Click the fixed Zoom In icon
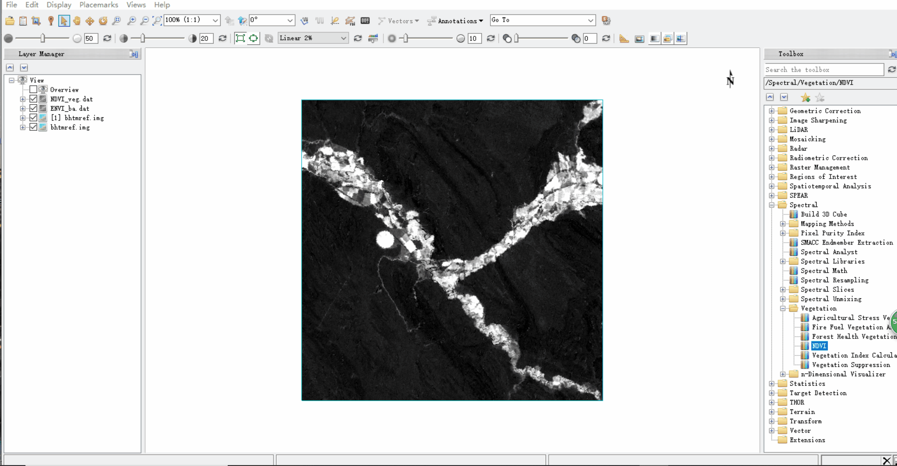Viewport: 897px width, 466px height. (x=132, y=20)
